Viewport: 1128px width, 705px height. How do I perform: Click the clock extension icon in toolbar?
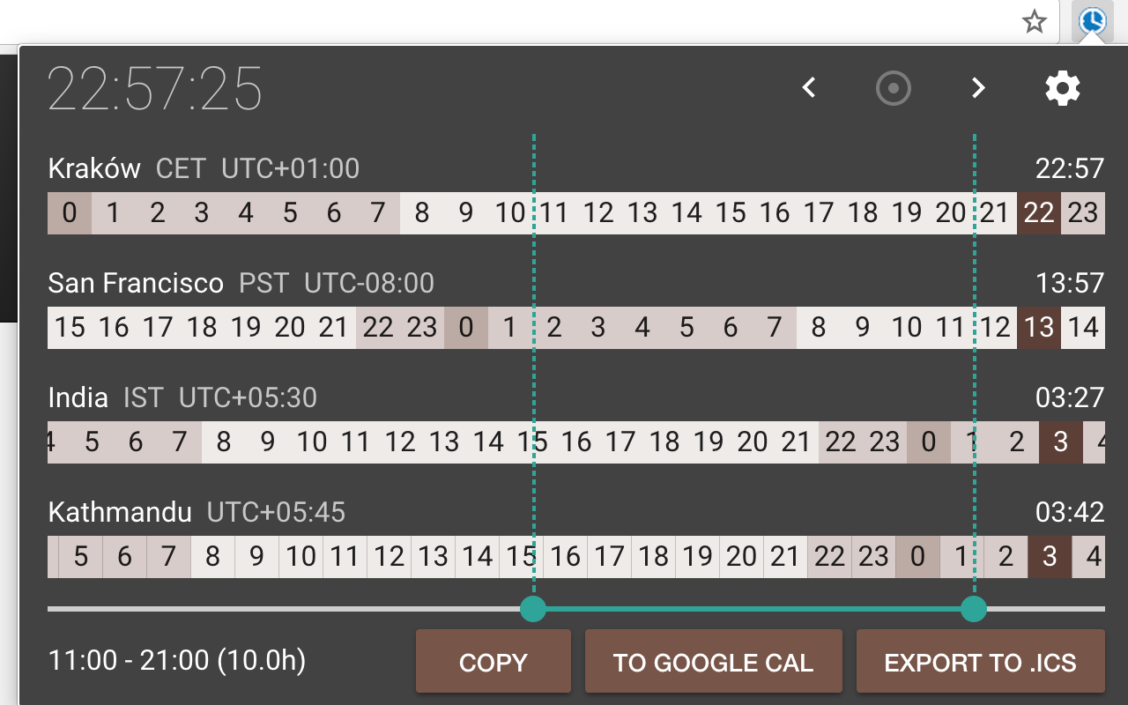pyautogui.click(x=1092, y=20)
